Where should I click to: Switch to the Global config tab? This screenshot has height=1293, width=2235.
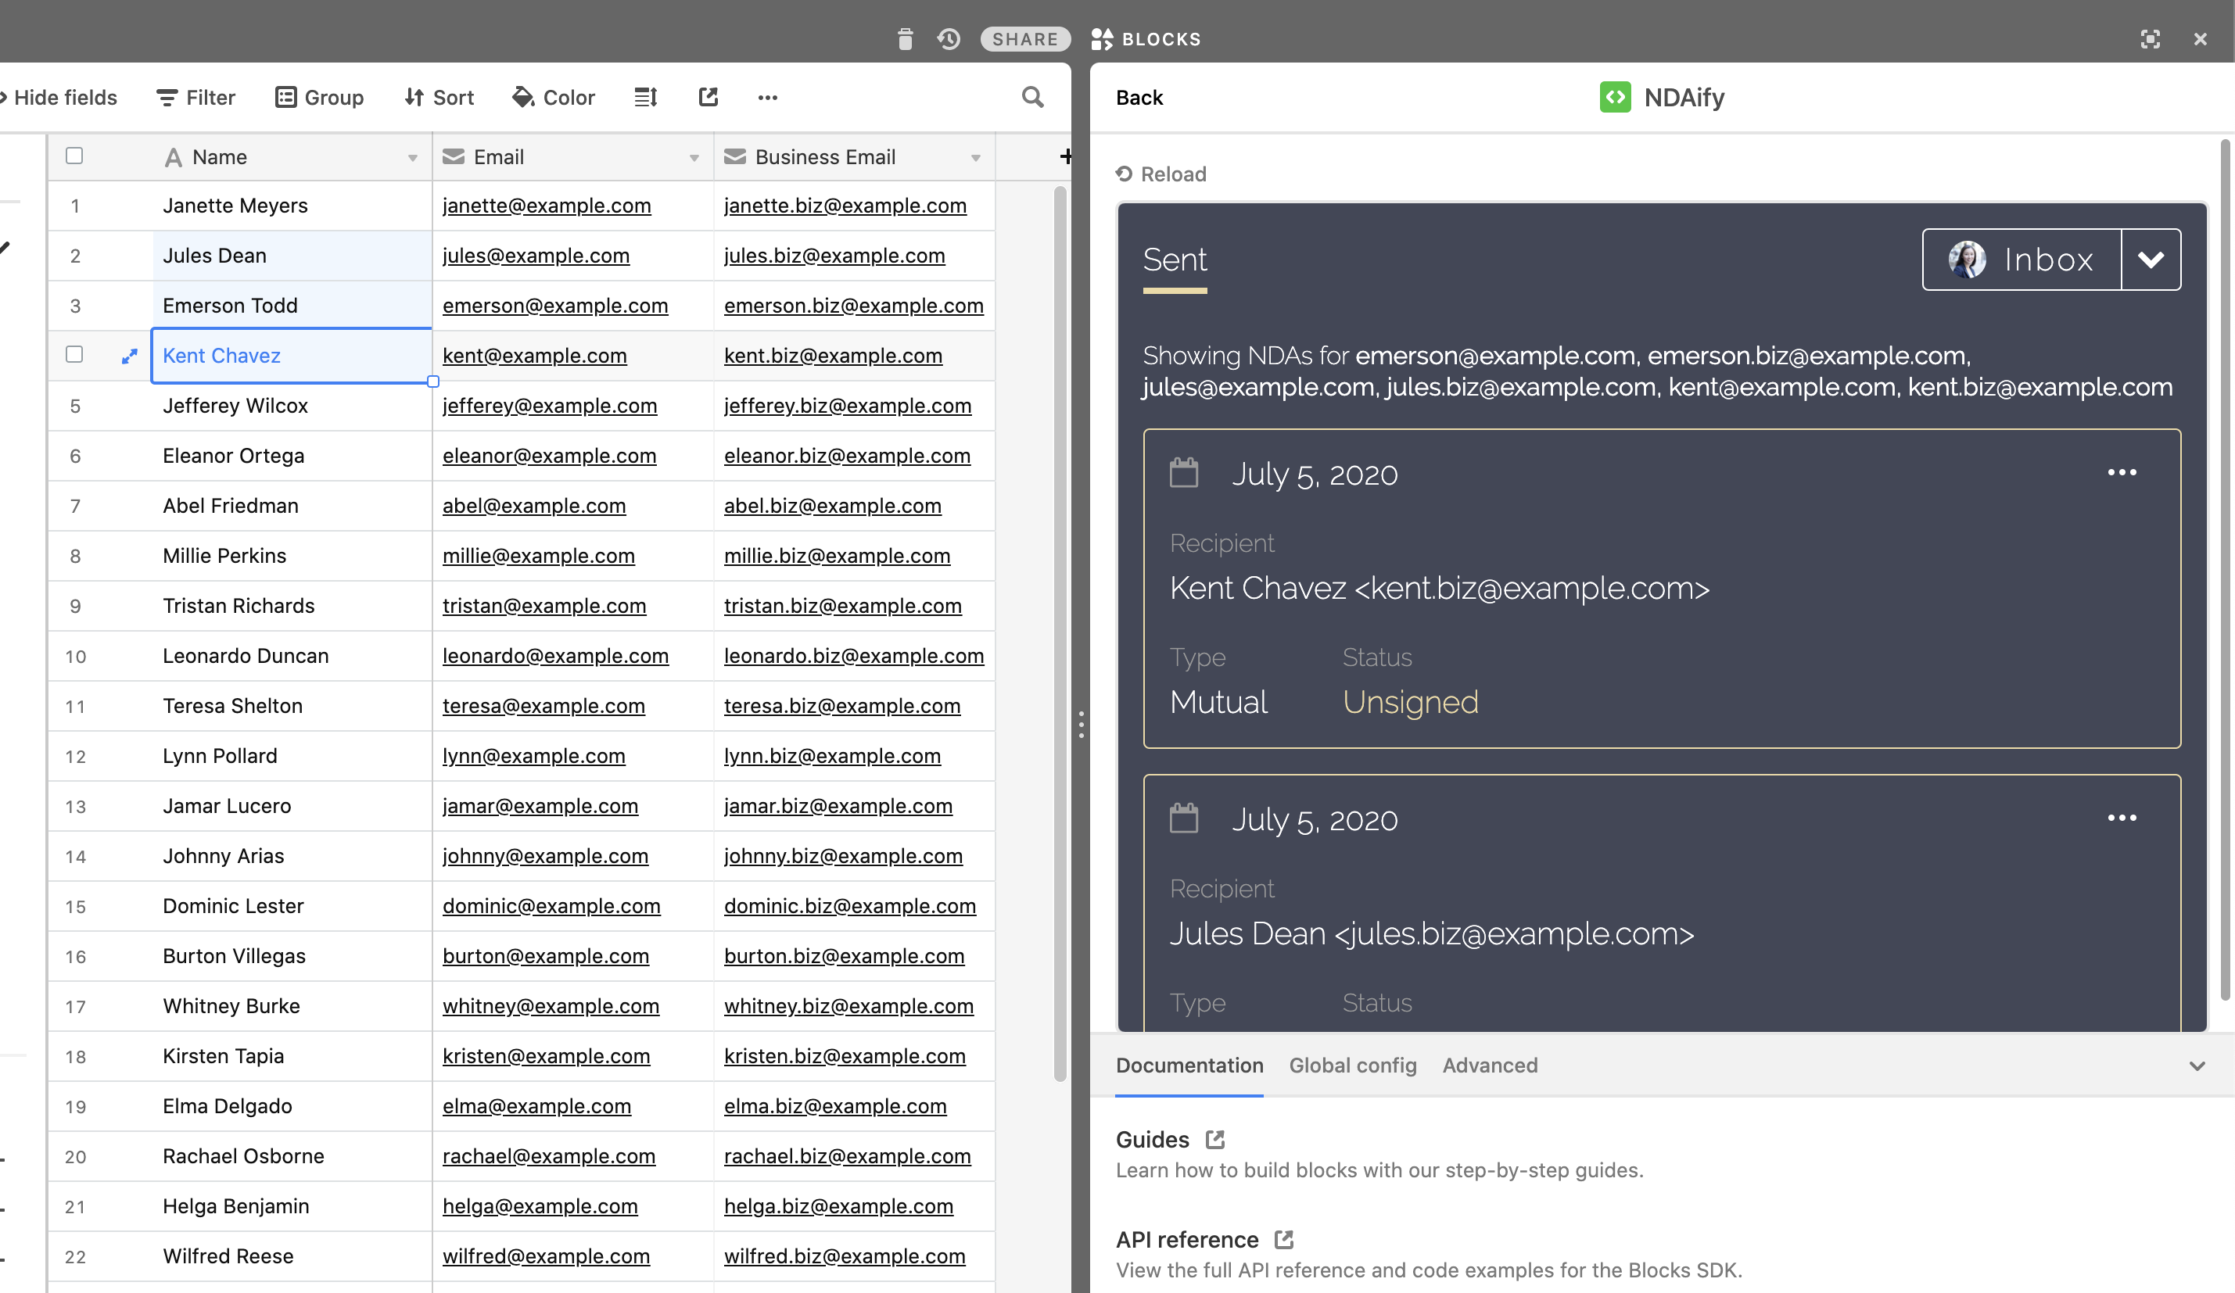click(1353, 1066)
